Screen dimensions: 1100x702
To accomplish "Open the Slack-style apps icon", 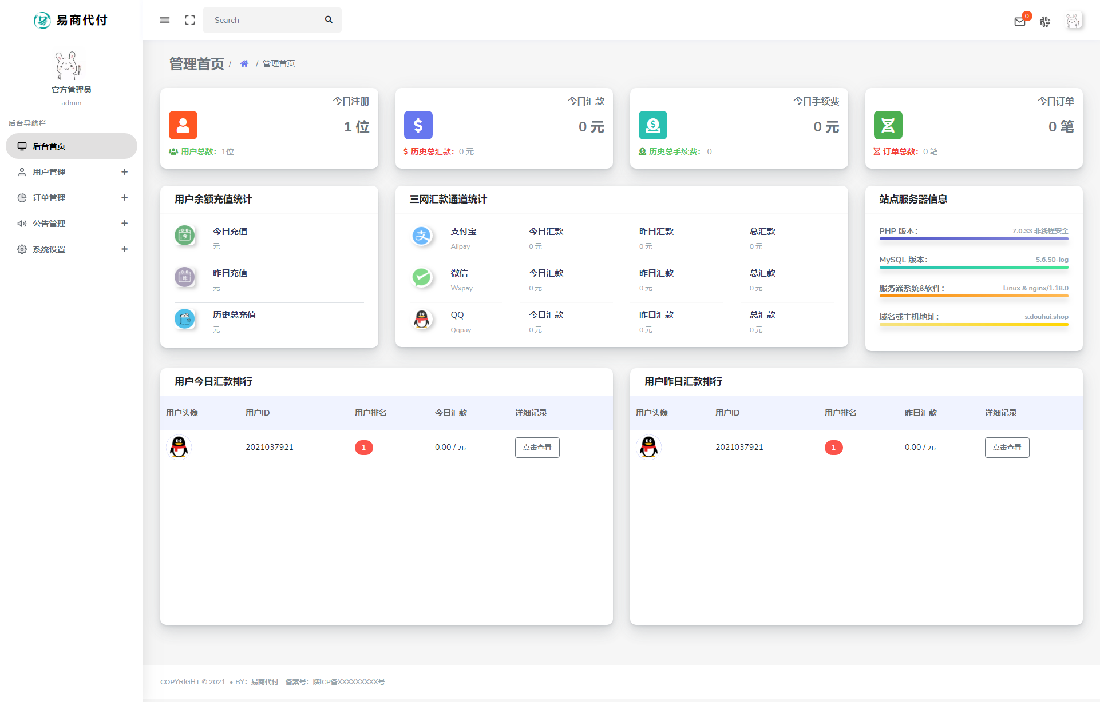I will coord(1045,22).
